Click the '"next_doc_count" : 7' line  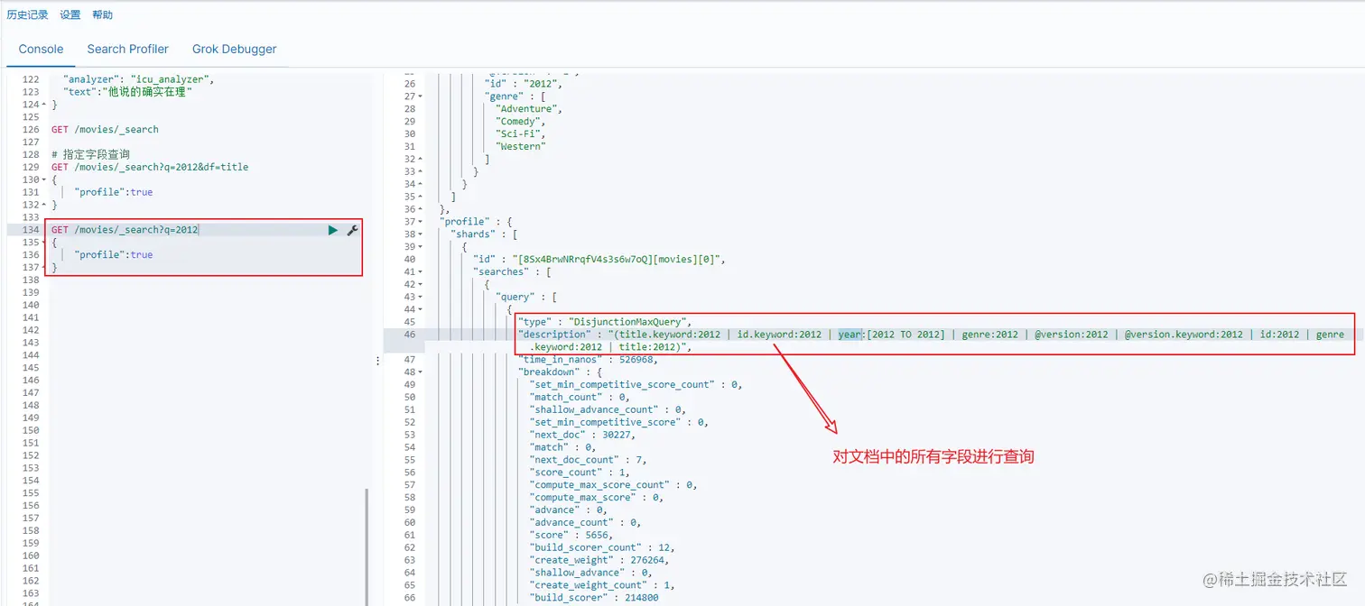click(588, 460)
